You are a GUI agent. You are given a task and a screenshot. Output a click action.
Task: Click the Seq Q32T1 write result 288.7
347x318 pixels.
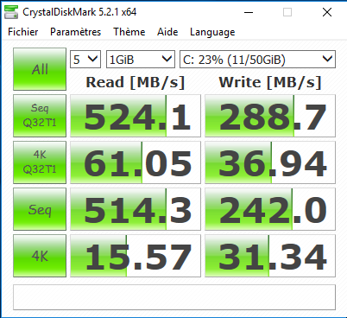pyautogui.click(x=270, y=116)
